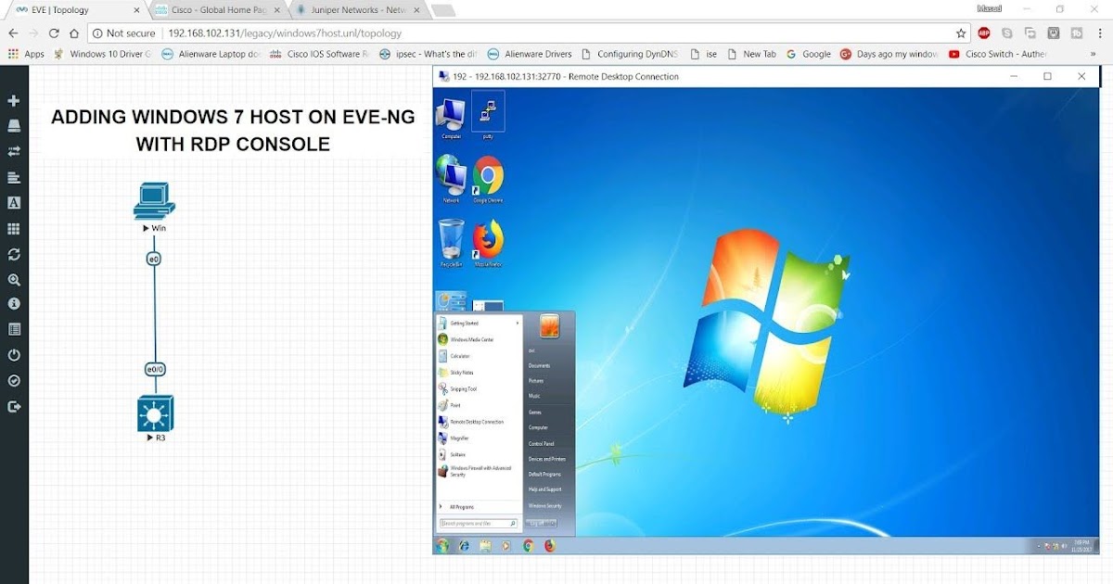1113x584 pixels.
Task: Launch Magnifier from Start menu
Action: tap(479, 438)
